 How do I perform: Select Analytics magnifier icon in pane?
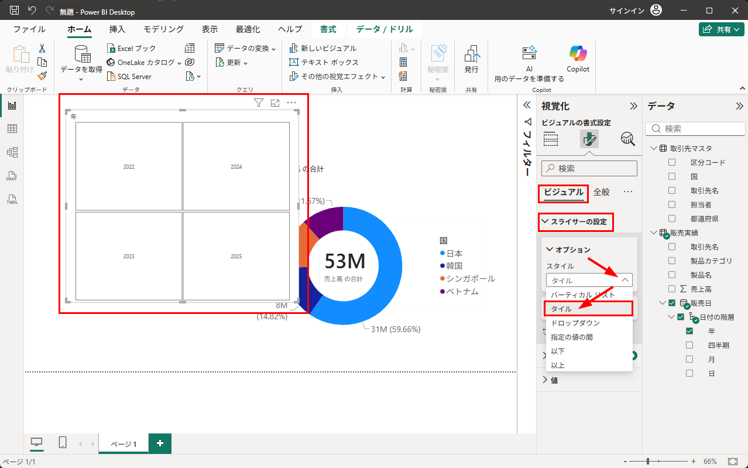point(628,139)
